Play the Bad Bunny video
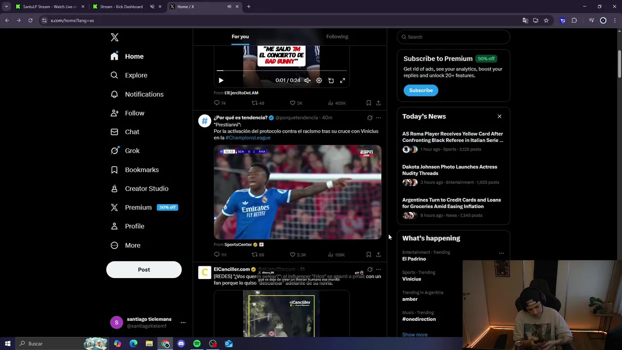 pos(221,81)
